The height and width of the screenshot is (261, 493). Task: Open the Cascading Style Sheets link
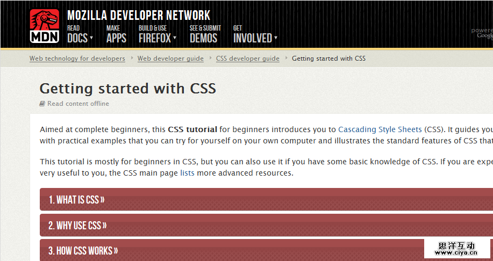coord(380,129)
